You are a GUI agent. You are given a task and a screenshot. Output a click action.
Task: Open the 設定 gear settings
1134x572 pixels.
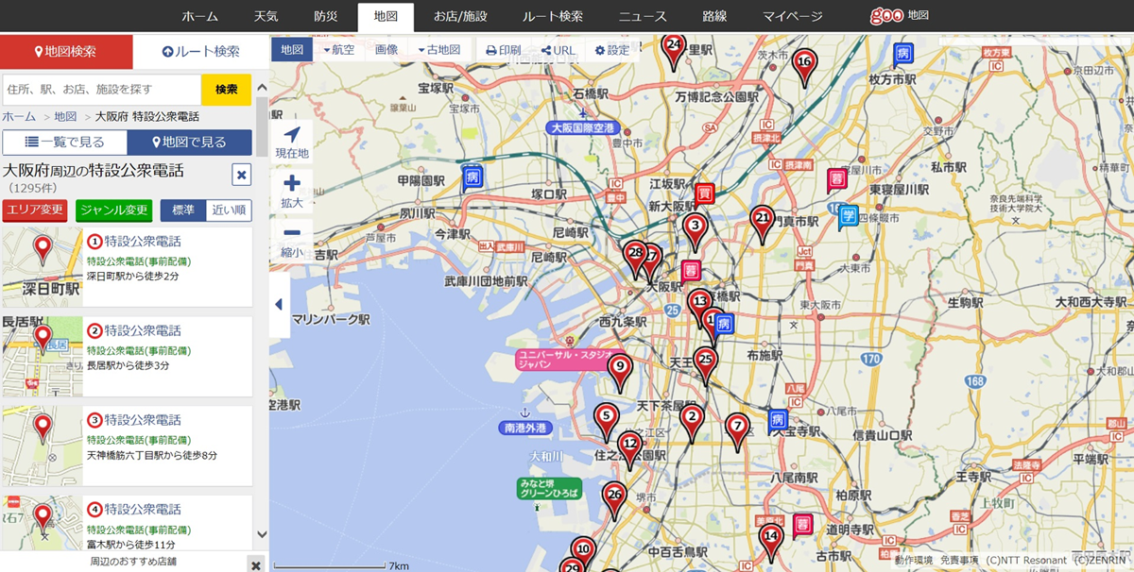coord(611,50)
